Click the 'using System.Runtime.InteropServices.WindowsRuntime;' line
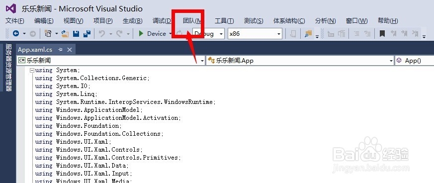The height and width of the screenshot is (183, 434). 125,102
